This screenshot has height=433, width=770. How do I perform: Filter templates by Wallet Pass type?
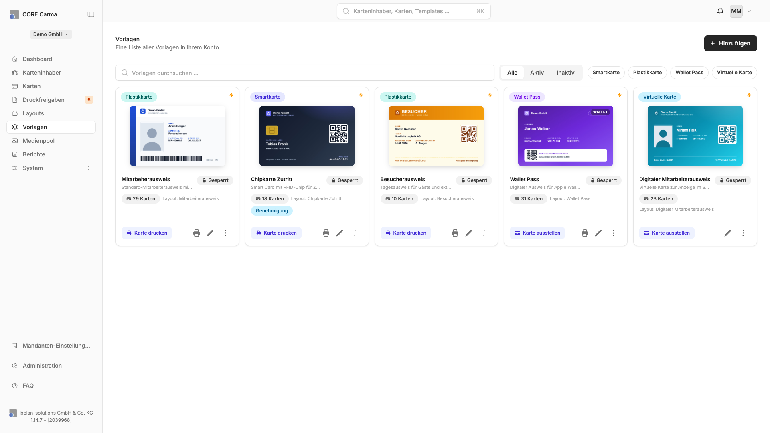coord(689,73)
